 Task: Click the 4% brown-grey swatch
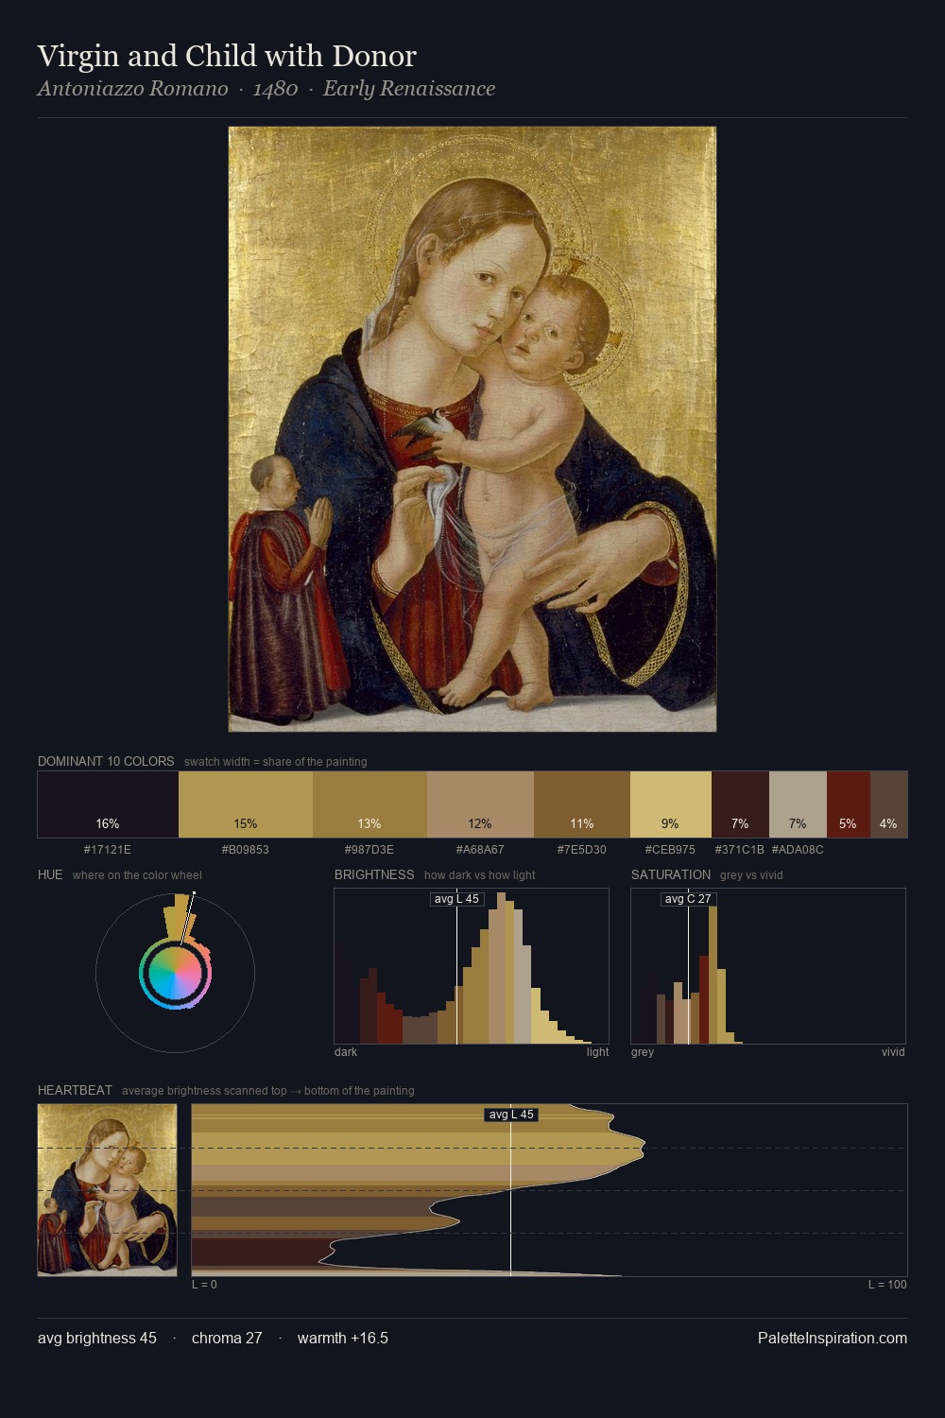[888, 804]
